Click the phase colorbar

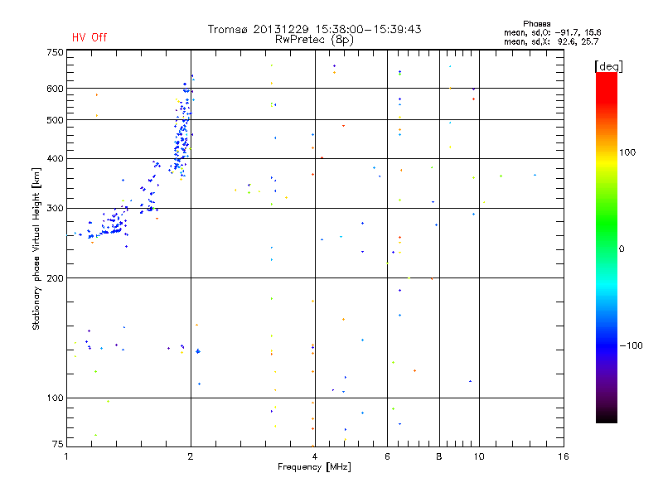[607, 247]
